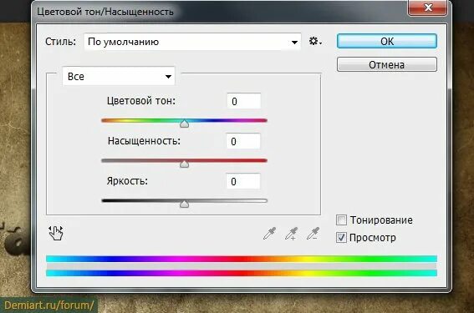The width and height of the screenshot is (474, 313).
Task: Click the Насыщенность label
Action: pos(144,141)
